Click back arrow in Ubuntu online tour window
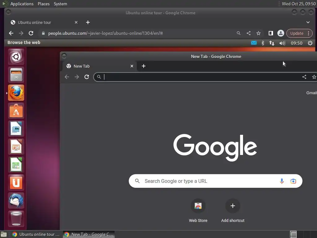This screenshot has height=238, width=317. tap(11, 33)
